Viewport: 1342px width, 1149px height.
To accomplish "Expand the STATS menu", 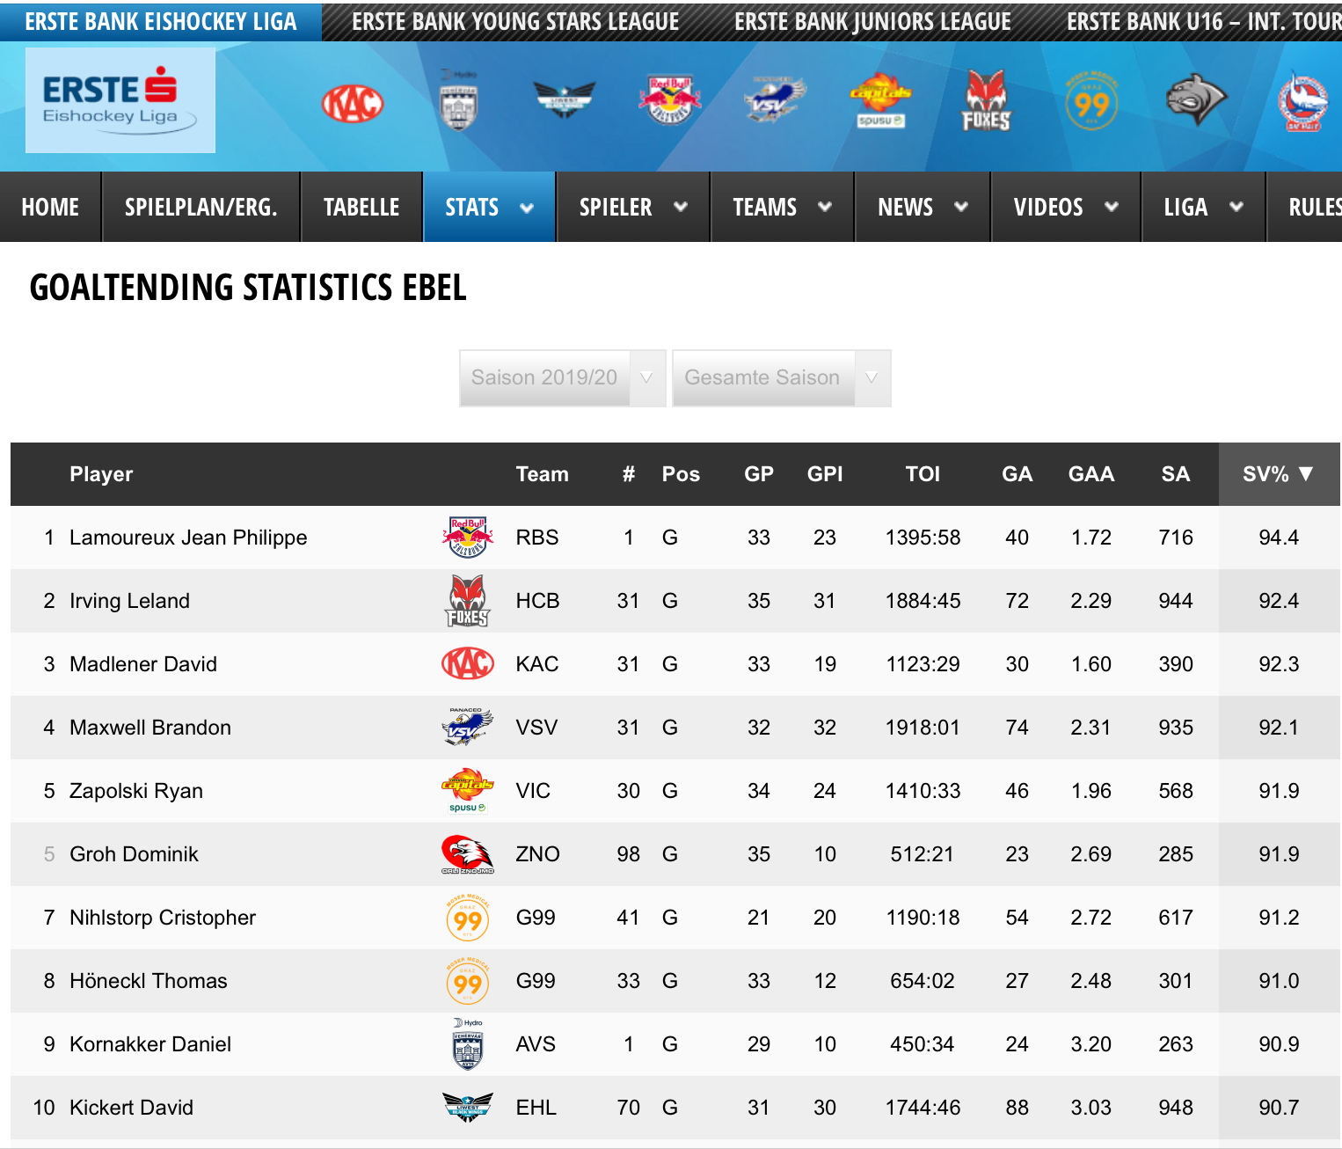I will point(489,208).
